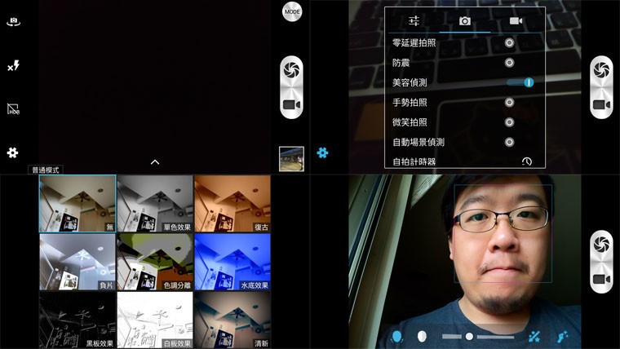
Task: Select the 無 (no filter) thumbnail
Action: [x=77, y=204]
